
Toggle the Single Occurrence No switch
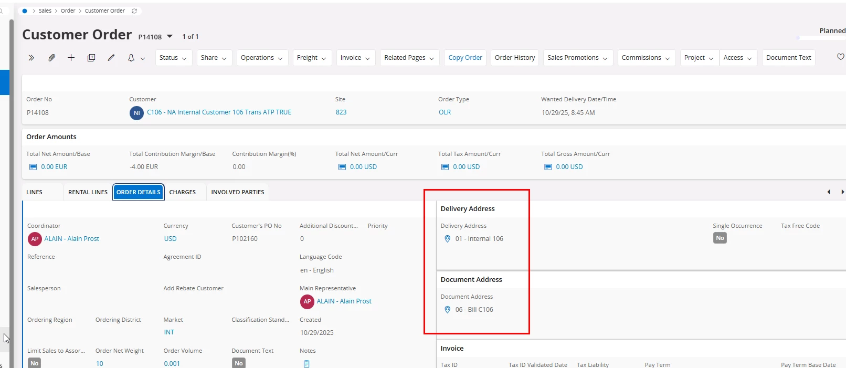tap(720, 238)
